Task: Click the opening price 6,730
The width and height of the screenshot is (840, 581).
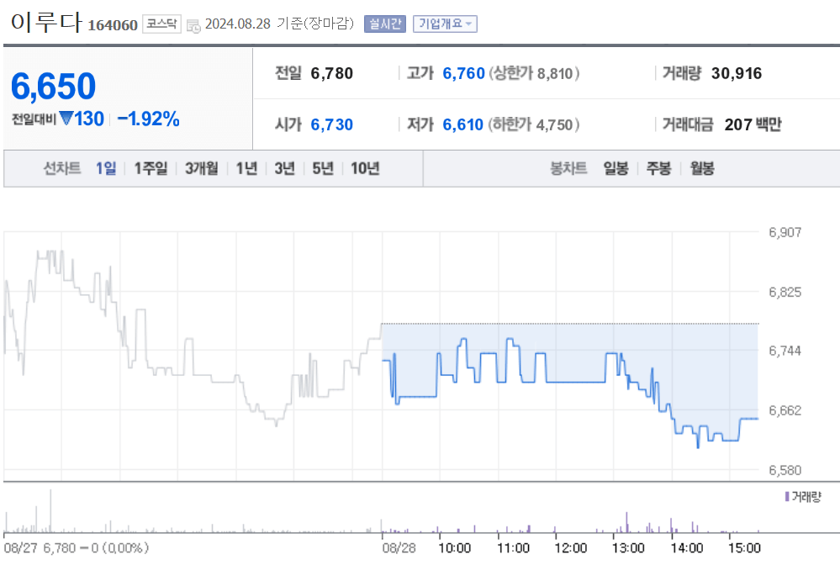Action: [331, 124]
